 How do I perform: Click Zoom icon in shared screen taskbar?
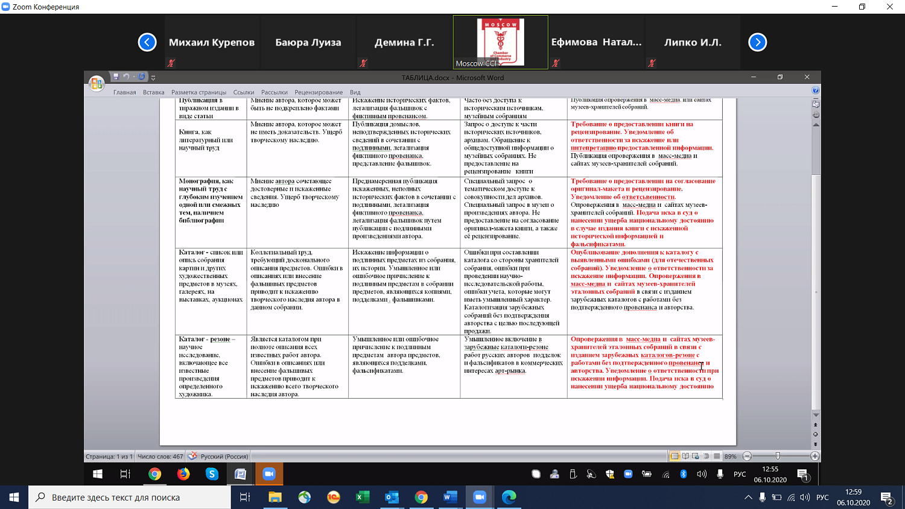pyautogui.click(x=269, y=474)
